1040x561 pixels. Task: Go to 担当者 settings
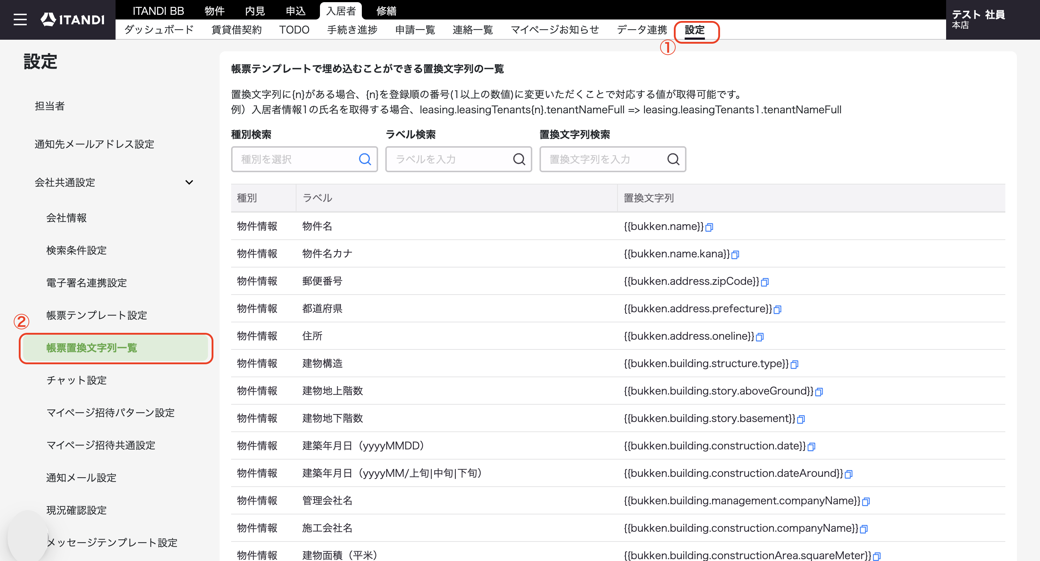(x=50, y=106)
